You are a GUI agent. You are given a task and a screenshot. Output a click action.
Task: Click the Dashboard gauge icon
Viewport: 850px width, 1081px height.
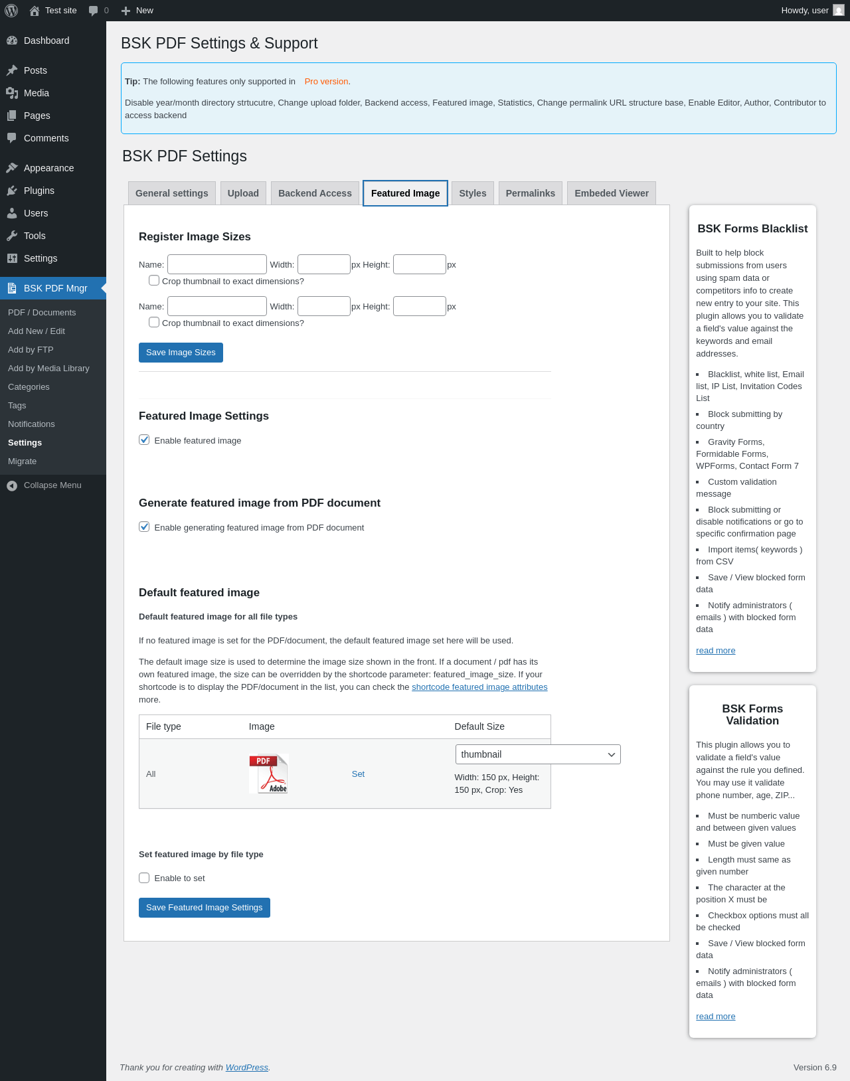[x=12, y=41]
